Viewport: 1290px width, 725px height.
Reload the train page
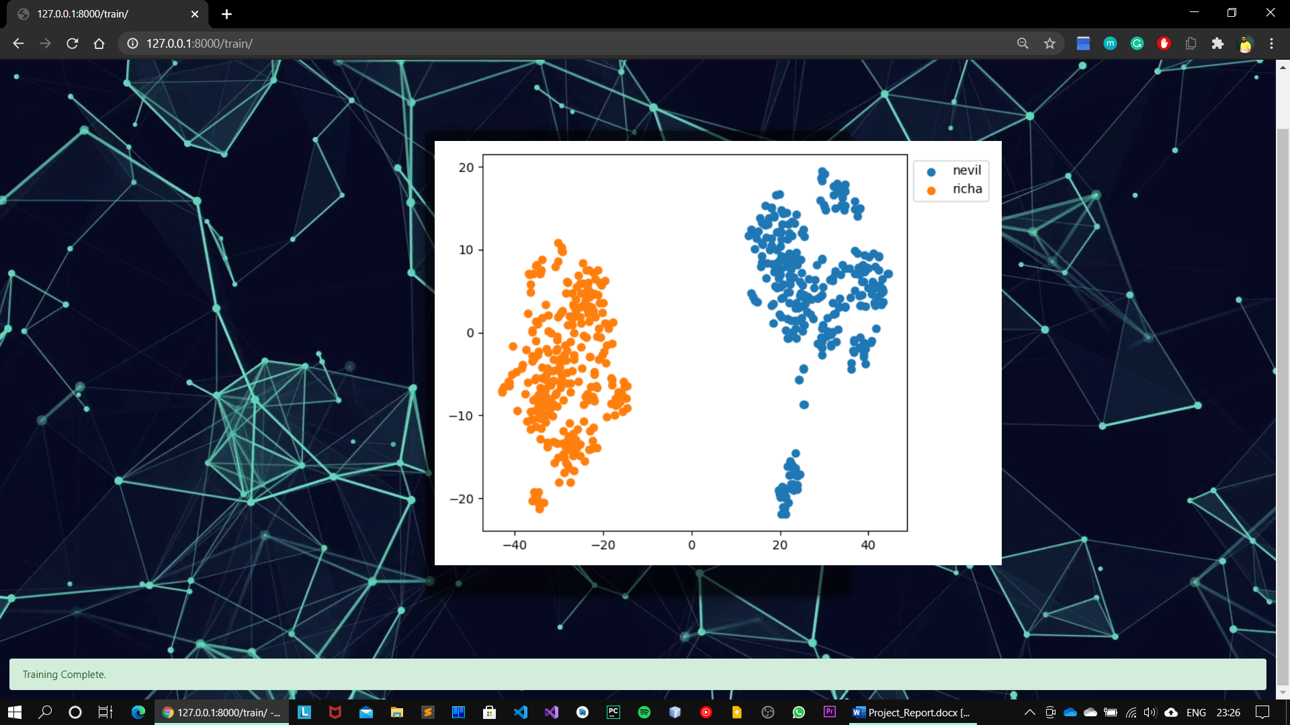73,44
